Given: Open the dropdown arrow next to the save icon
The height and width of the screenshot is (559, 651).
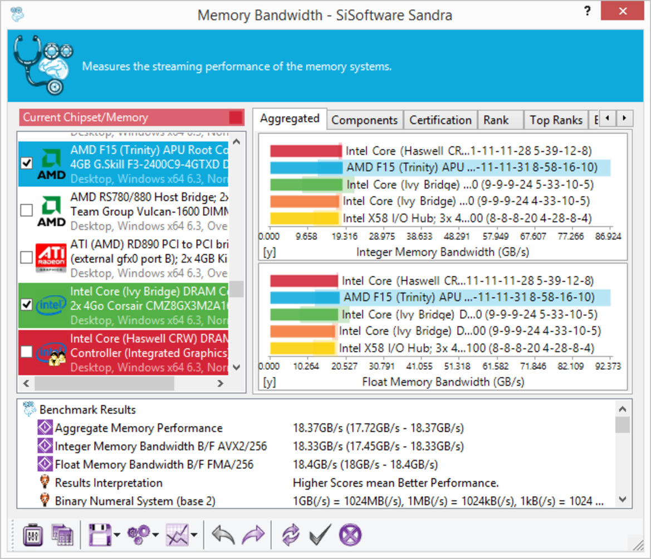Looking at the screenshot, I should coord(116,535).
